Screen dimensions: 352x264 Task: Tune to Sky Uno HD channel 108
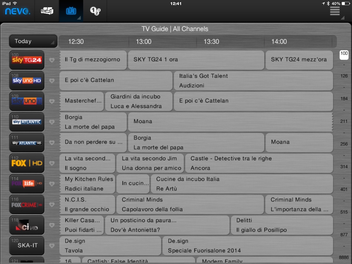(x=27, y=81)
